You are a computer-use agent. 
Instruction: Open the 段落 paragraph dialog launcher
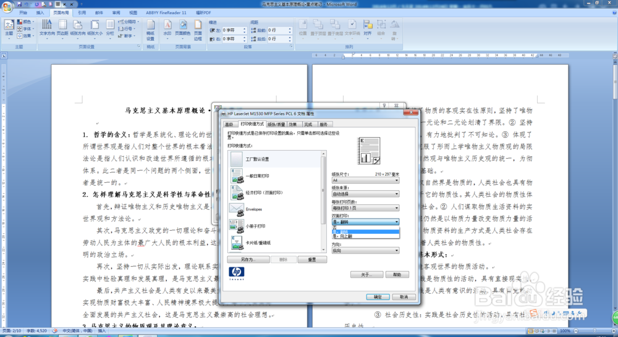[x=291, y=46]
